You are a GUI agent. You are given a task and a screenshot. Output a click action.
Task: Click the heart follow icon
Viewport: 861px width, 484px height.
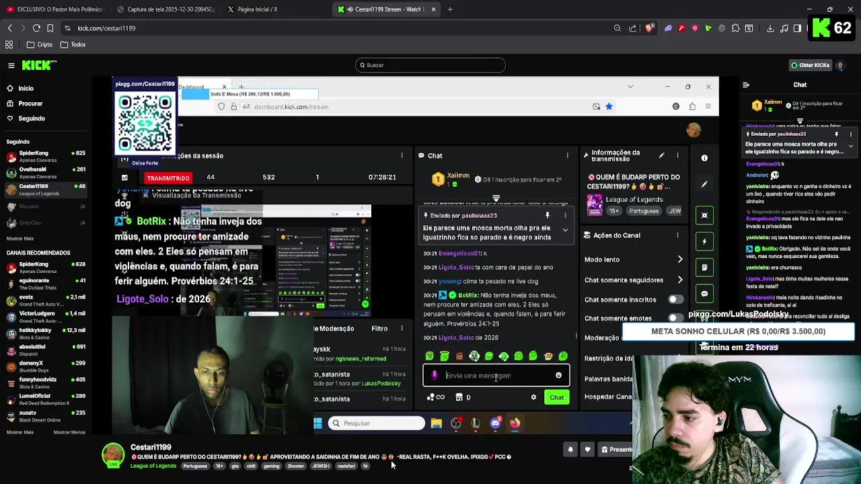[x=587, y=450]
